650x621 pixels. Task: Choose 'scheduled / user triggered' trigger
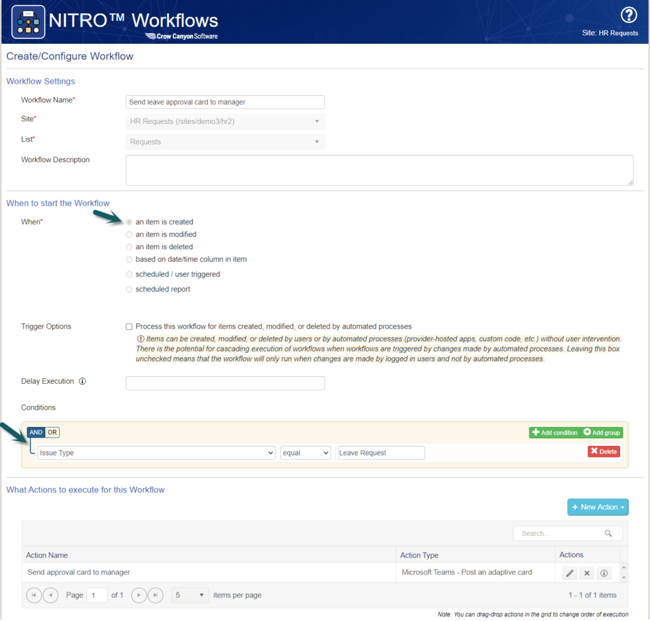coord(129,275)
